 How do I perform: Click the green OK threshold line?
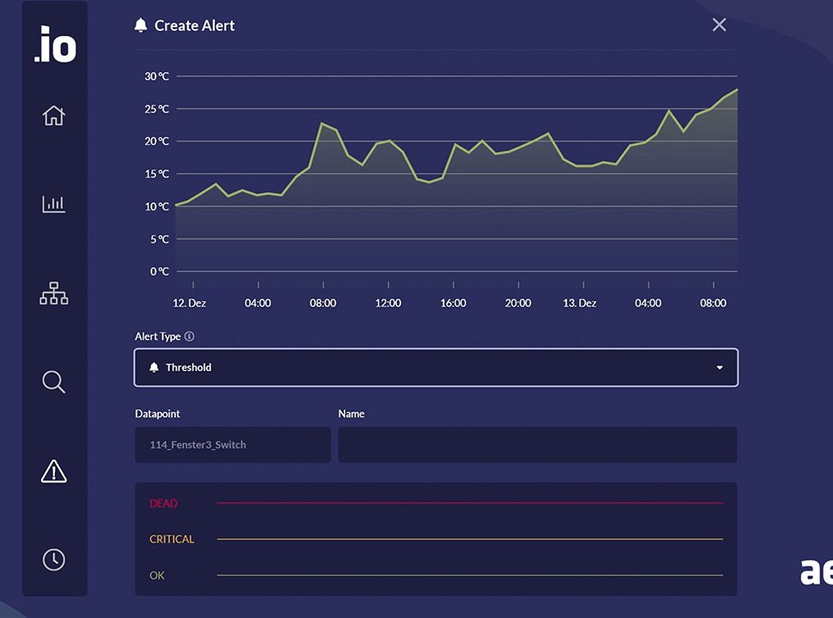470,575
